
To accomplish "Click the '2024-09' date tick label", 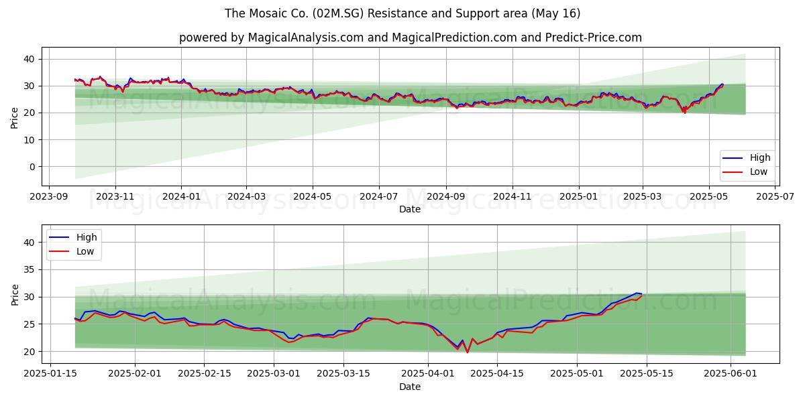I will [x=445, y=196].
